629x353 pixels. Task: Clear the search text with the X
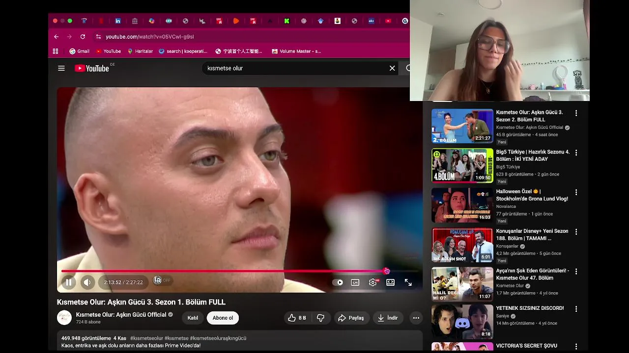[392, 68]
